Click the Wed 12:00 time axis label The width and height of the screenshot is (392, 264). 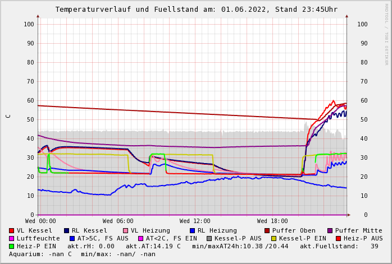tap(195, 221)
